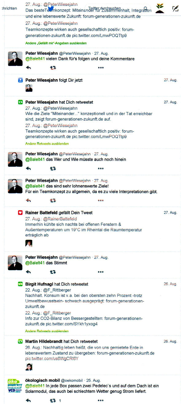Click Martin Hildebrandt's small avatar thumbnail
Viewport: 181px width, 404px height.
click(x=29, y=367)
